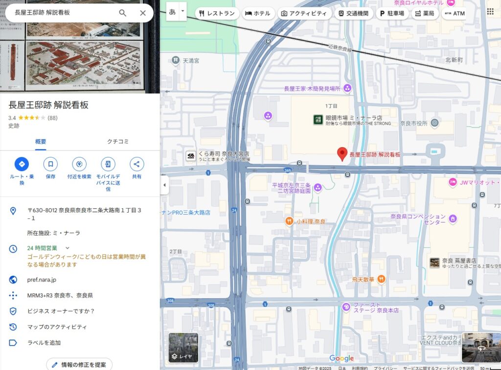Open マップのアクティビティ
Screen dimensions: 501x370
click(57, 327)
